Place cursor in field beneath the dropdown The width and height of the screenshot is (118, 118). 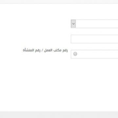pyautogui.click(x=94, y=39)
